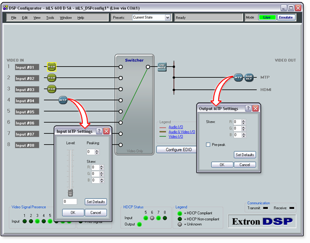The width and height of the screenshot is (310, 243).
Task: Adjust the output Skew R stepper
Action: 244,122
